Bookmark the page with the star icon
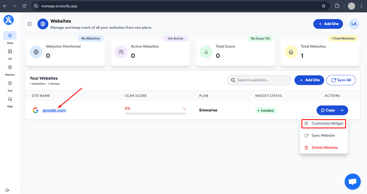This screenshot has height=194, width=367. tap(323, 6)
